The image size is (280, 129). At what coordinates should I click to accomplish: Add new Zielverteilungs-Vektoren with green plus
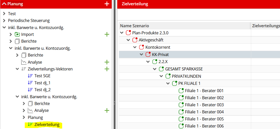coord(107,69)
